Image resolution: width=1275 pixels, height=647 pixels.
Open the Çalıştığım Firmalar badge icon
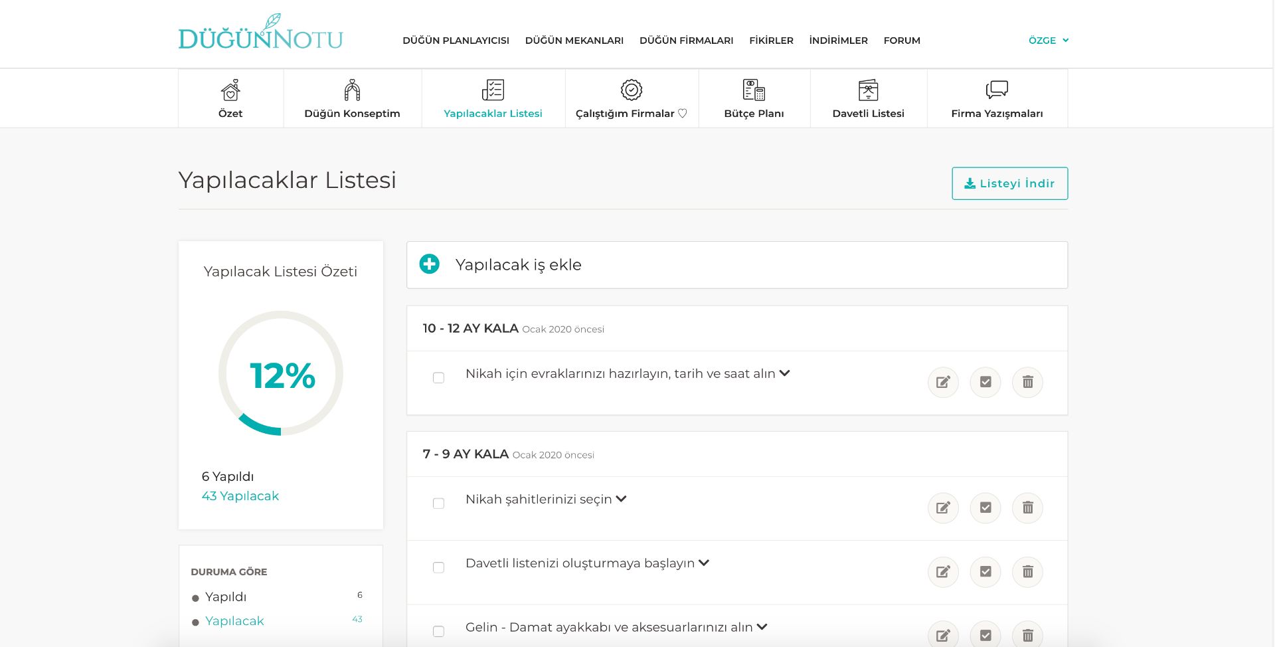coord(632,90)
